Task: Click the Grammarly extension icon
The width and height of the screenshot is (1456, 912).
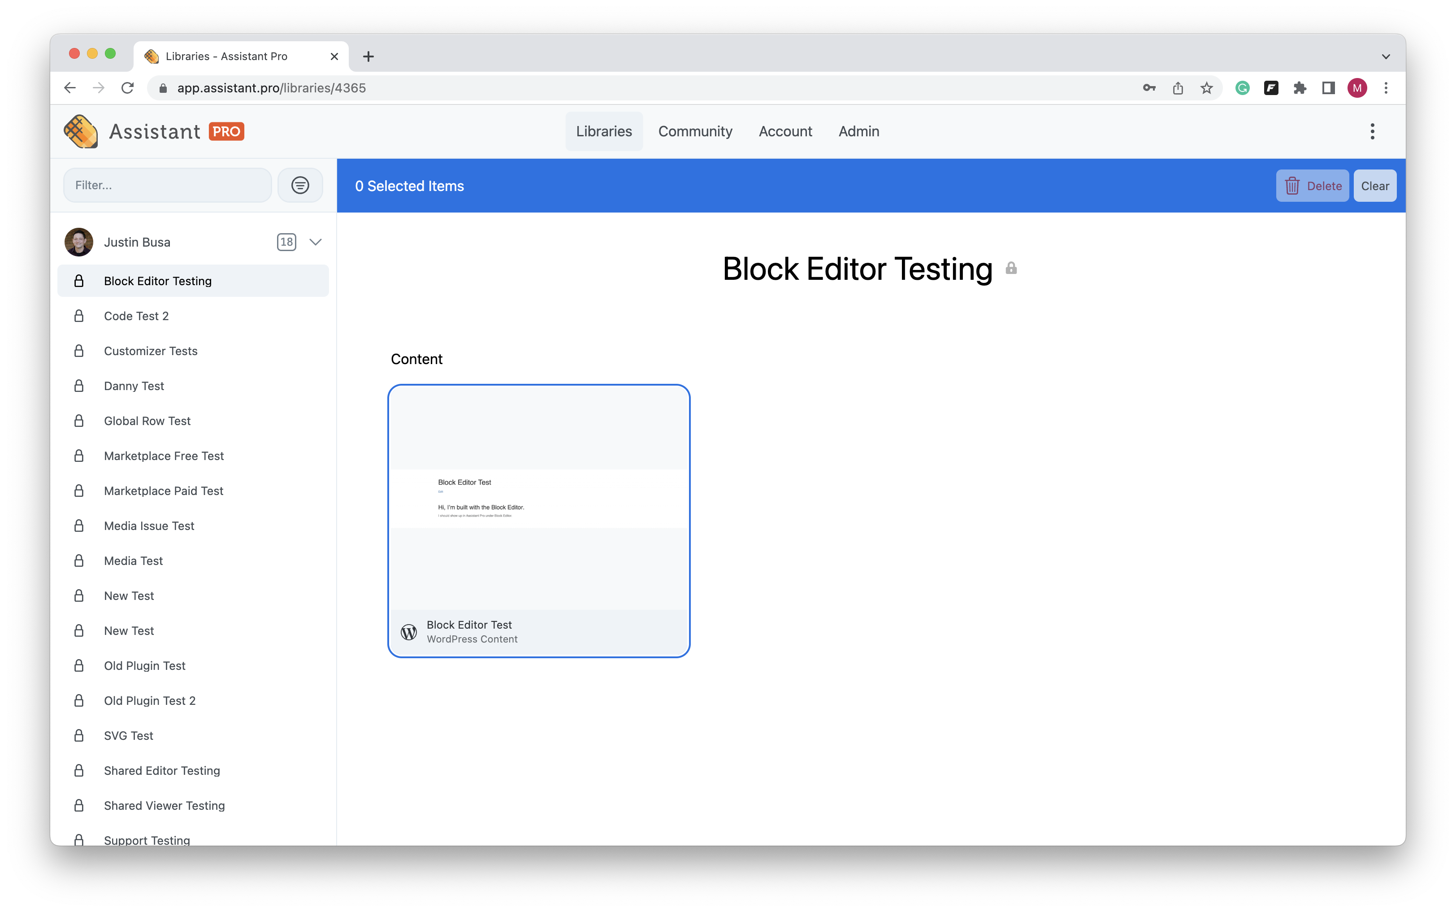Action: pos(1242,87)
